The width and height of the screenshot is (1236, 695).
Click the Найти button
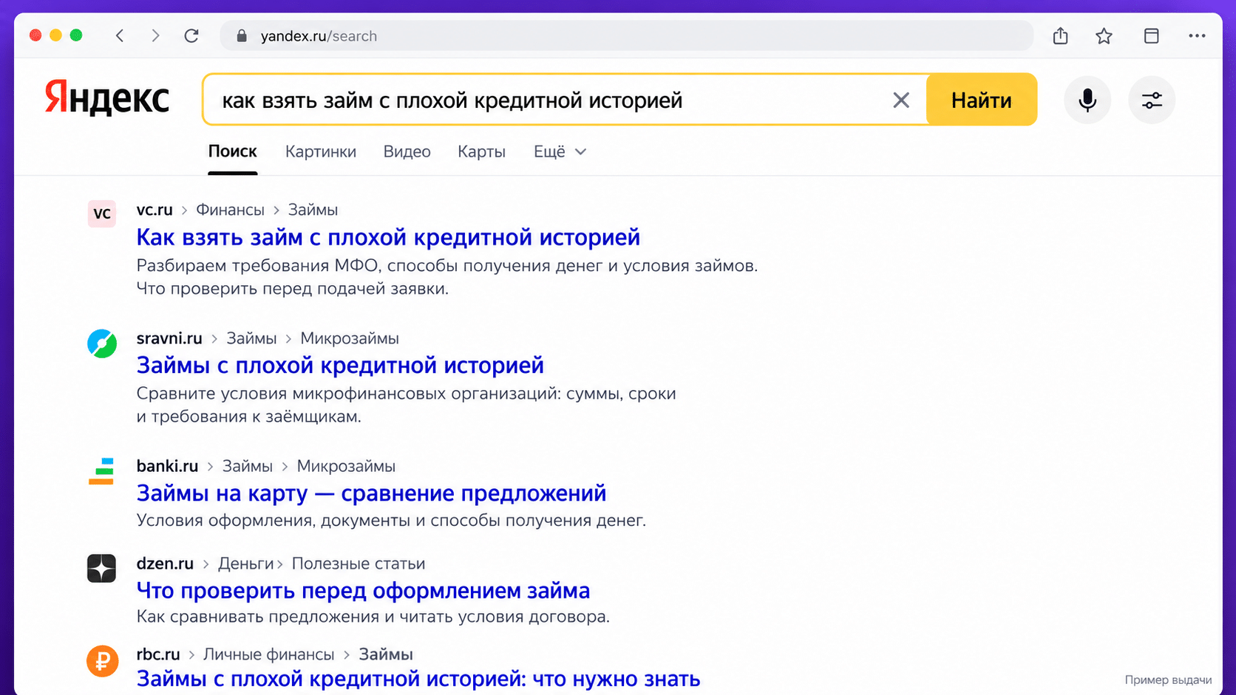click(x=982, y=100)
